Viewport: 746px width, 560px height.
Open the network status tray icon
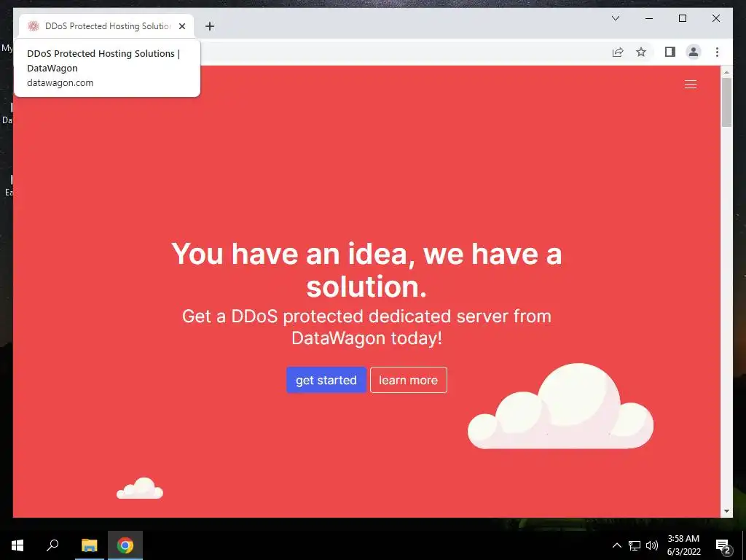coord(635,545)
